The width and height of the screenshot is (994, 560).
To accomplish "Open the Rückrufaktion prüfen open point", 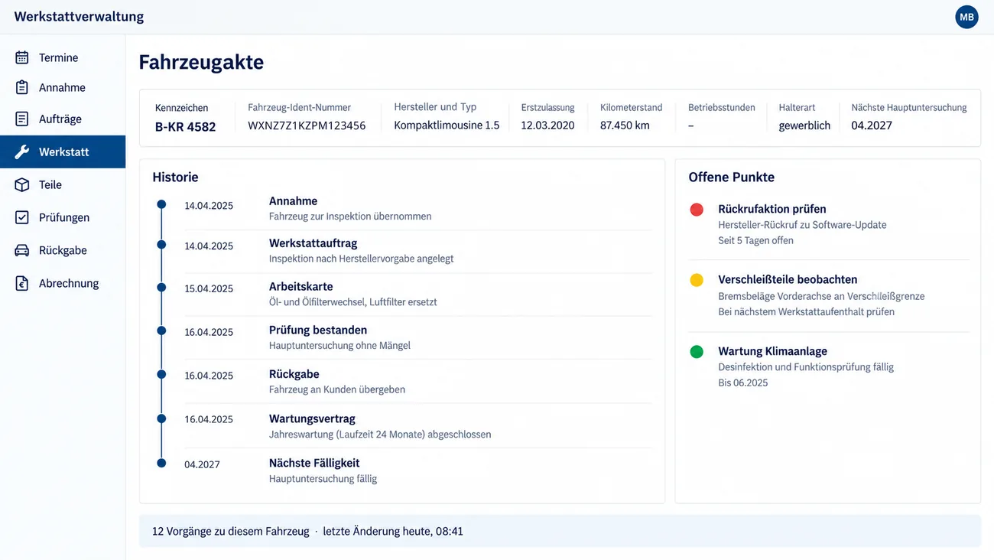I will (772, 209).
